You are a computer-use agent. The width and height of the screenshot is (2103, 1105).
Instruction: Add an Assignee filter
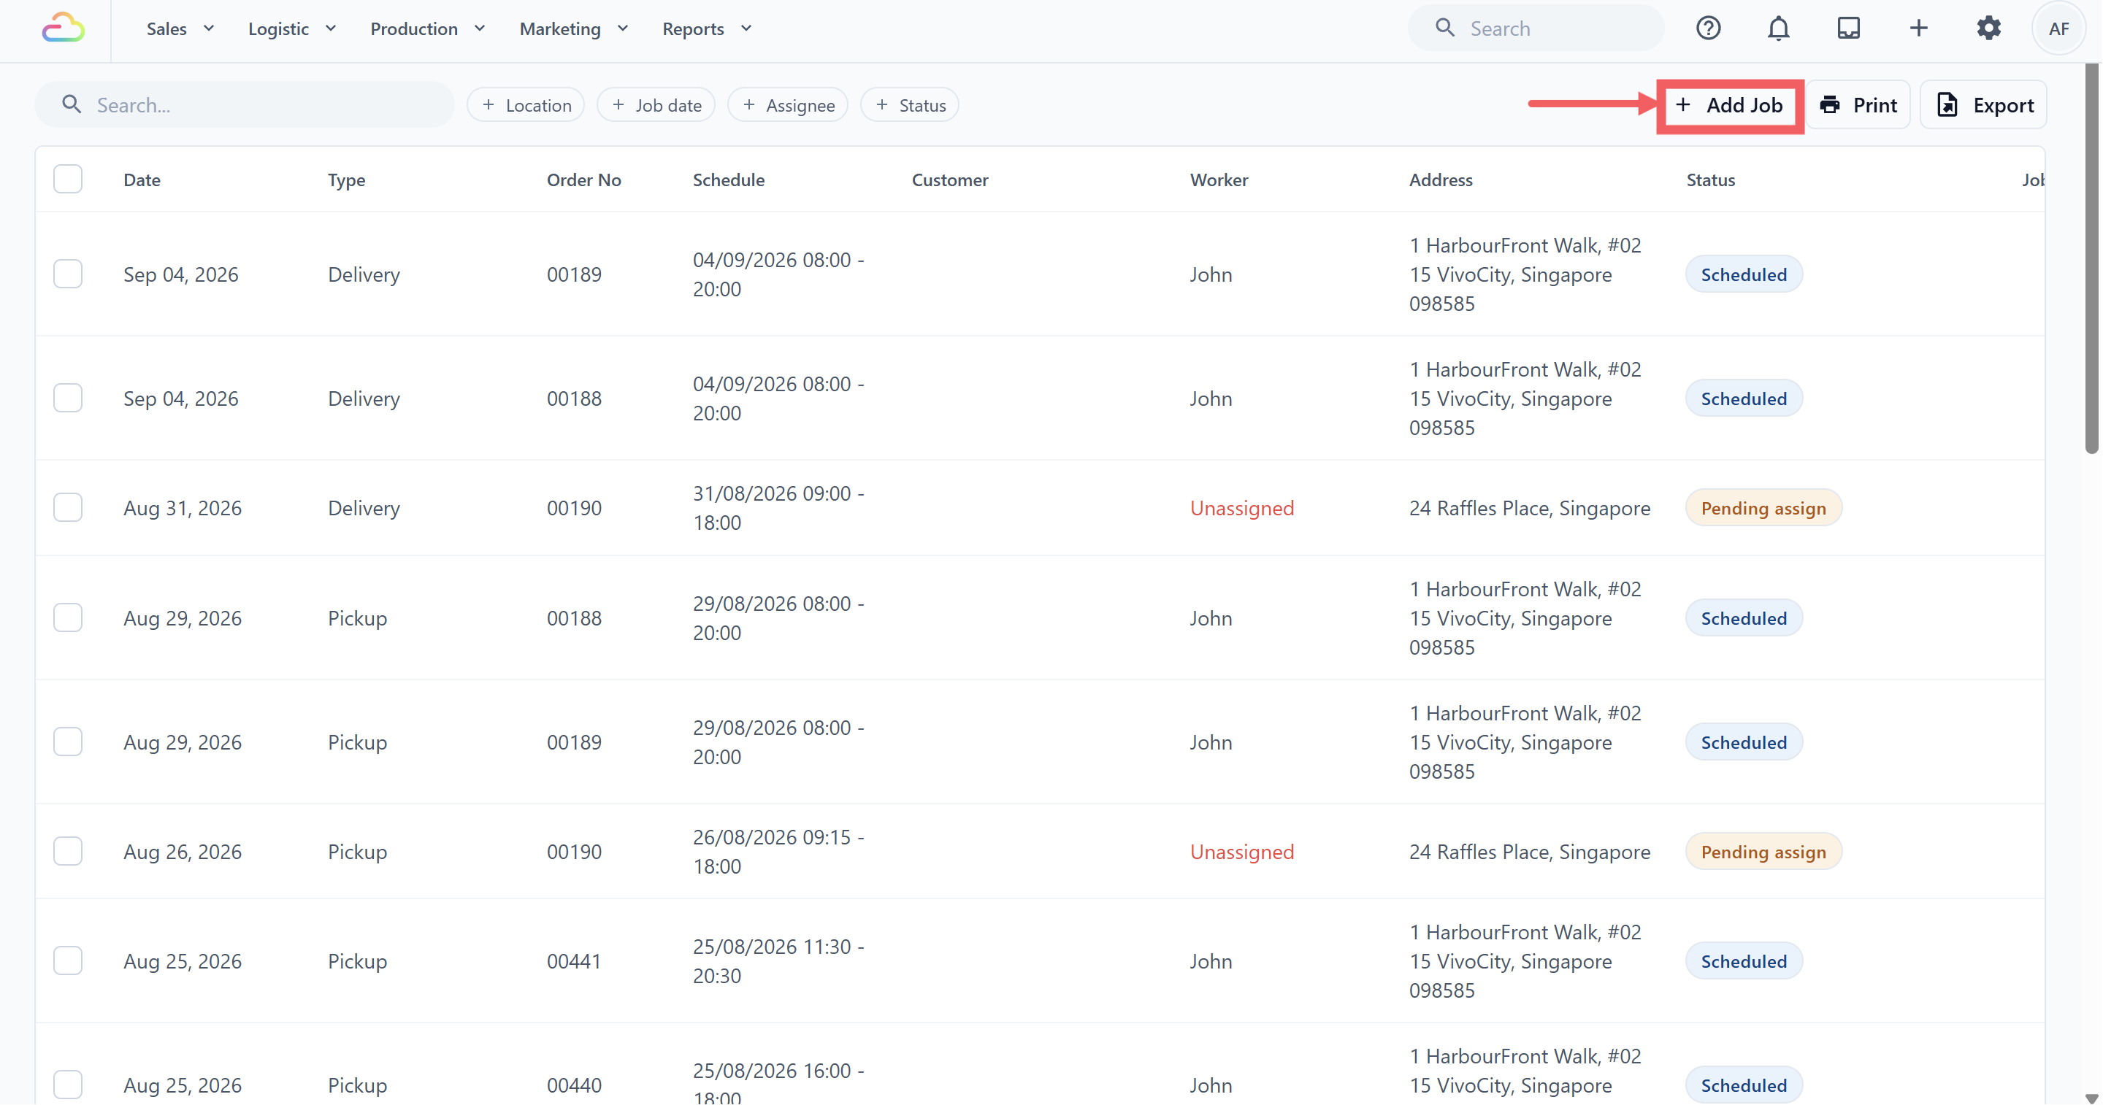point(788,104)
